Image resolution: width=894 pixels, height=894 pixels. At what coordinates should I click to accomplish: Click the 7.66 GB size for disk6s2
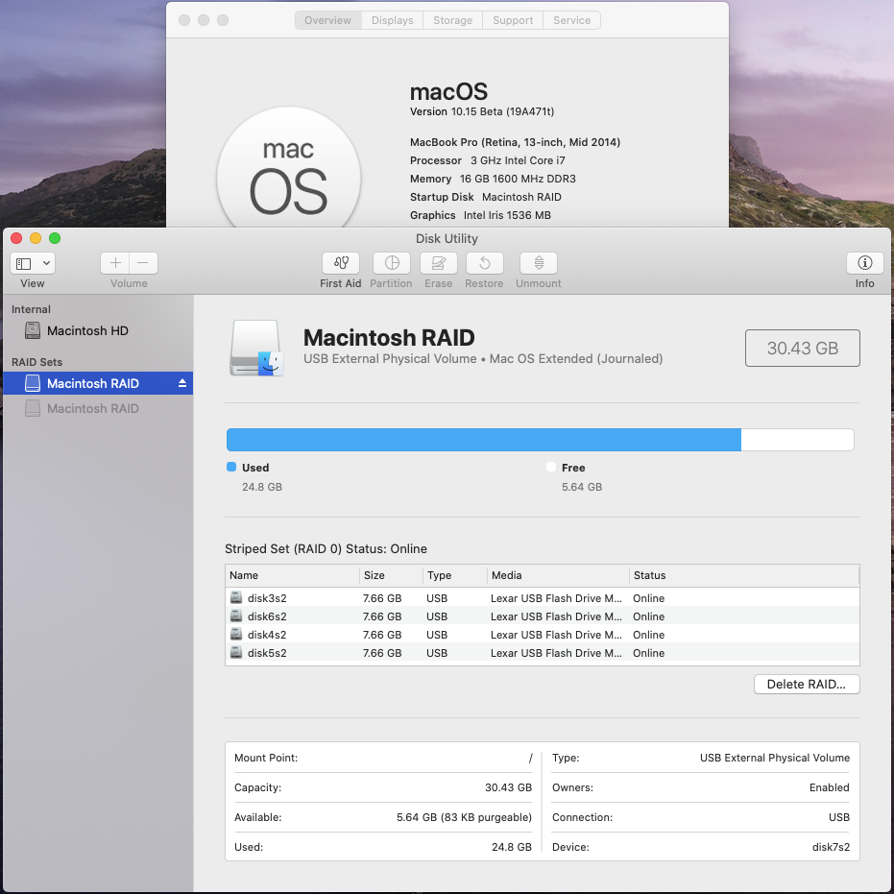pos(382,616)
